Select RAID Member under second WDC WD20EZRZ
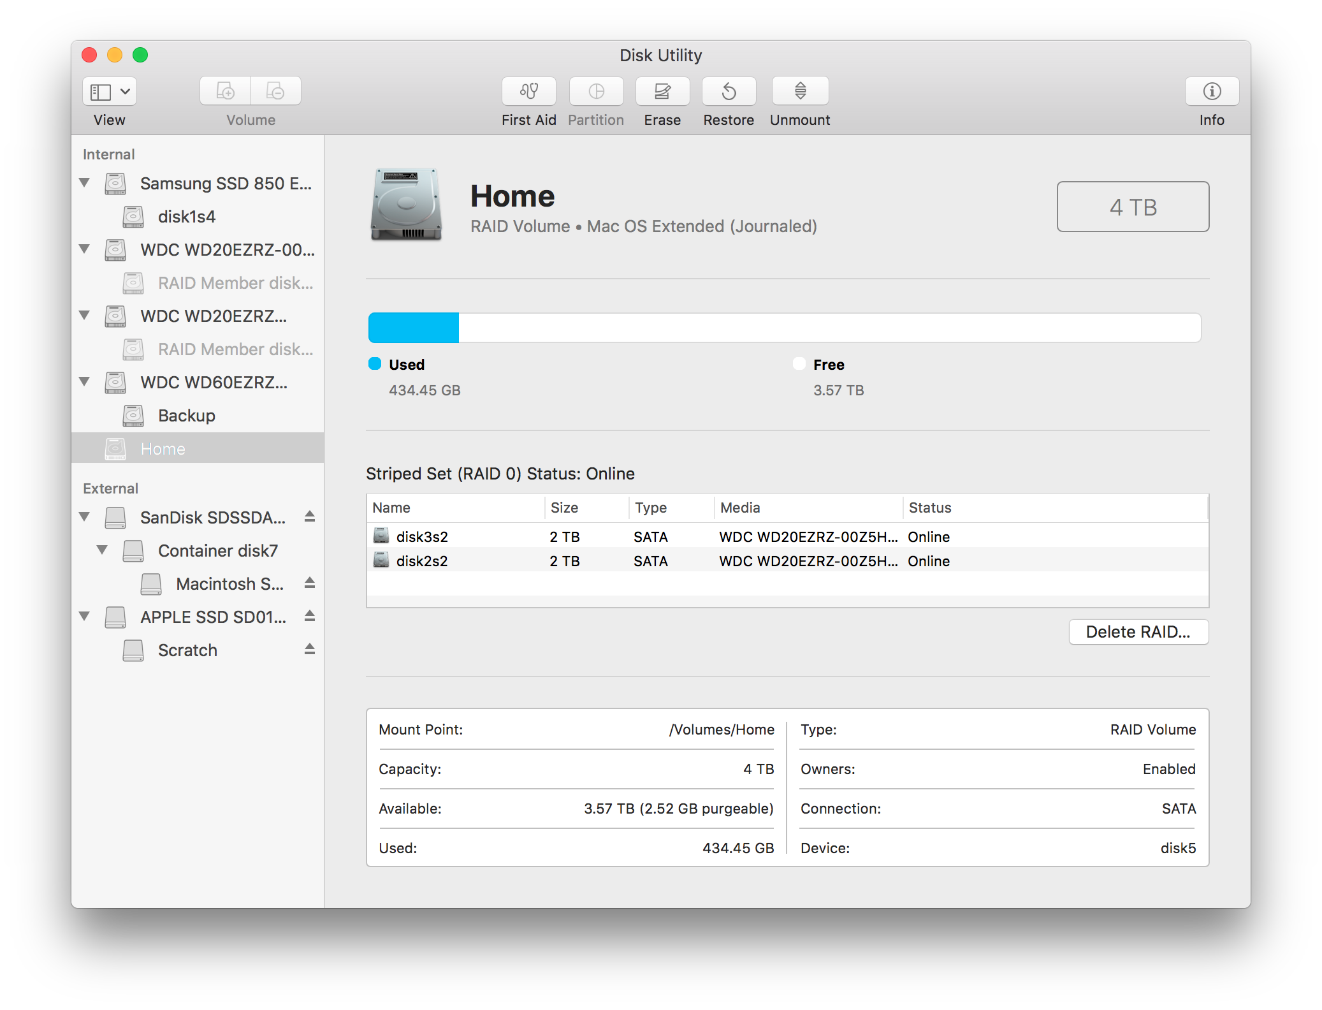The height and width of the screenshot is (1010, 1322). pyautogui.click(x=198, y=349)
